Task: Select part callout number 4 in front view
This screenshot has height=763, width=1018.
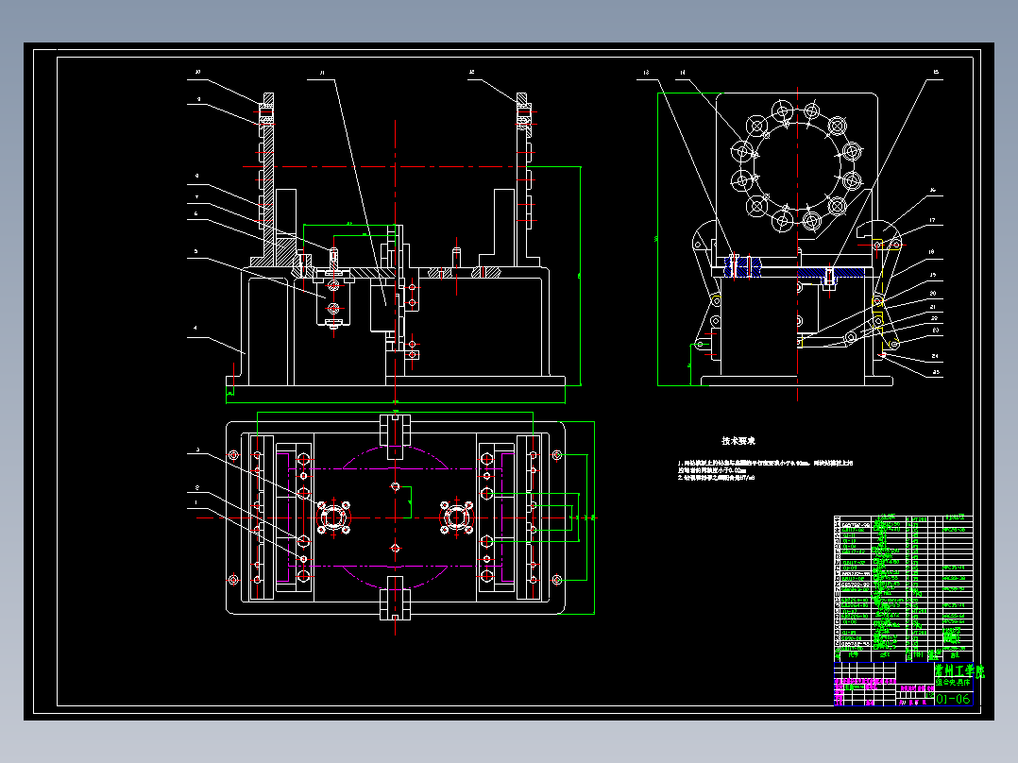Action: click(195, 328)
